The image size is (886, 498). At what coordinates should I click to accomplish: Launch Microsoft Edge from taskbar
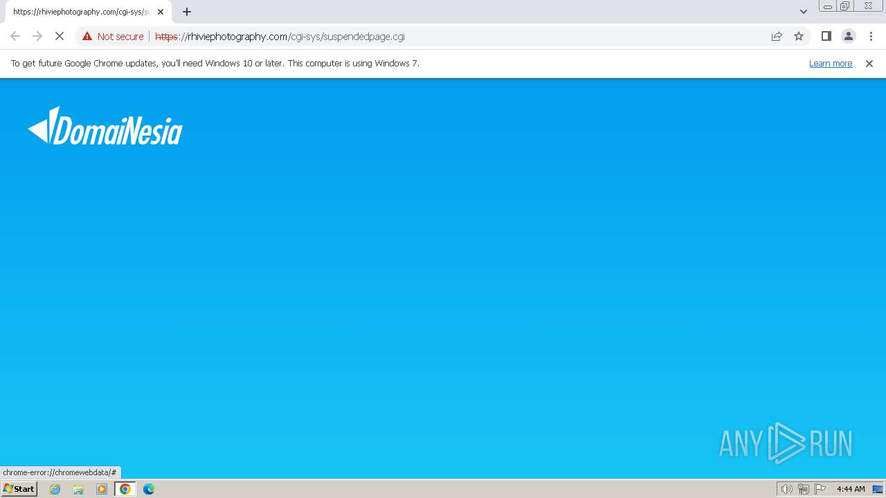click(148, 489)
